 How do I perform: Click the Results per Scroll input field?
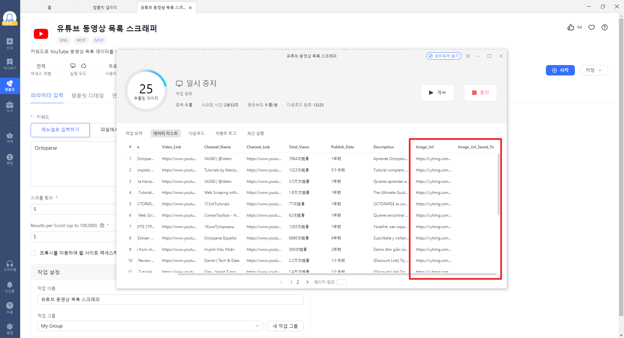[74, 237]
